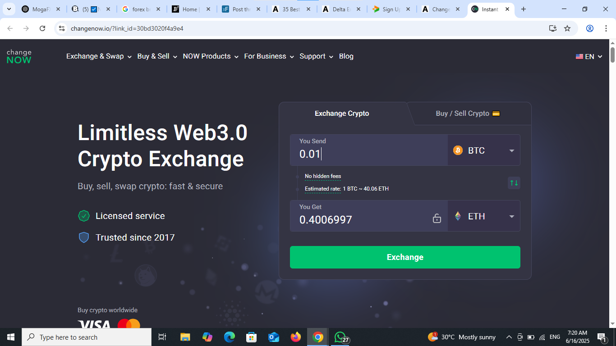Expand the Support menu

point(316,56)
